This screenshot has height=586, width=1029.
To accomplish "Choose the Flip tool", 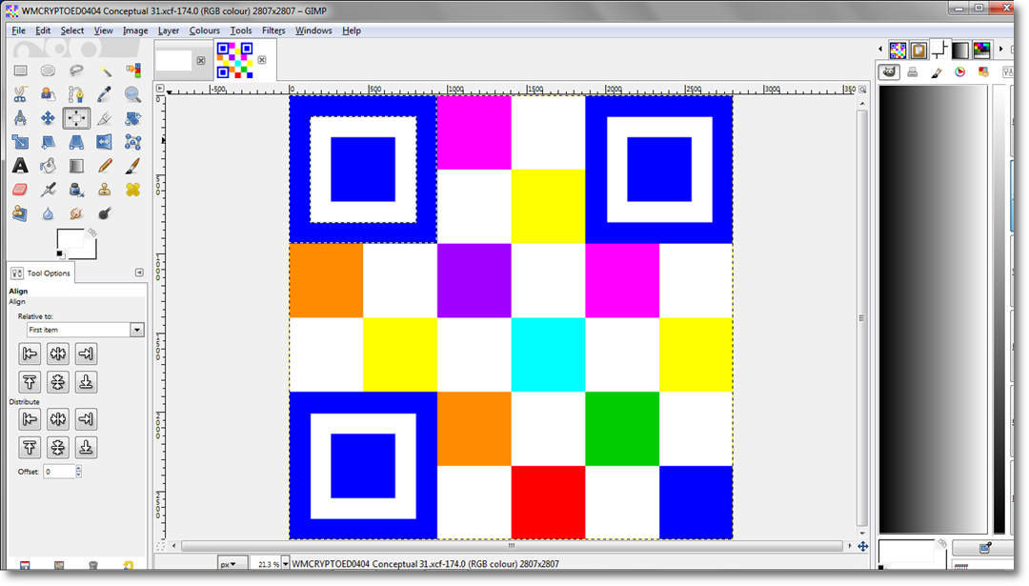I will click(105, 142).
